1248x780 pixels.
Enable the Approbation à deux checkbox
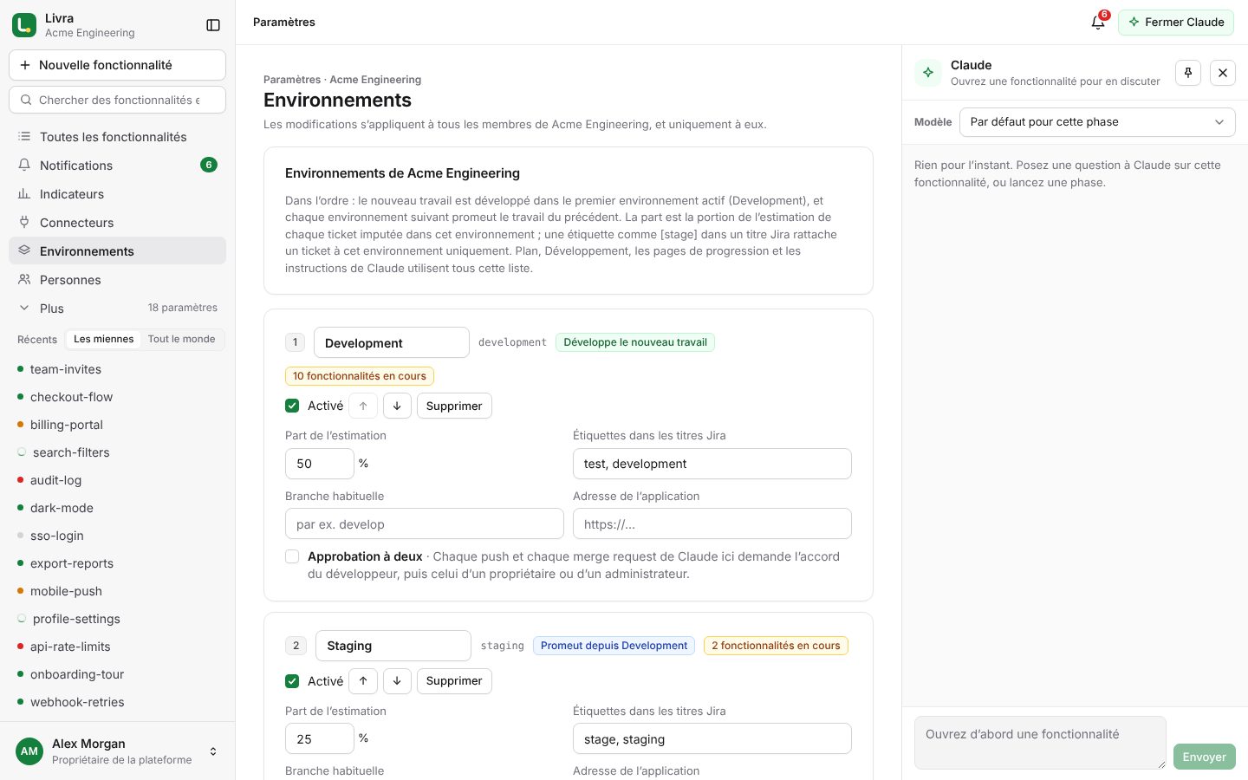click(x=292, y=556)
